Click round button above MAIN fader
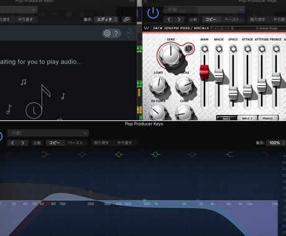 205,48
